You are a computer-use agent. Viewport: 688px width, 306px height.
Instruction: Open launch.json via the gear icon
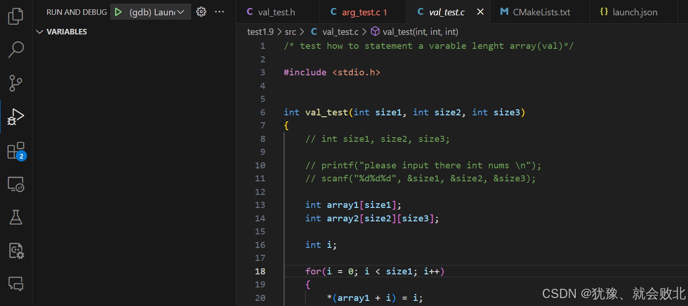201,12
